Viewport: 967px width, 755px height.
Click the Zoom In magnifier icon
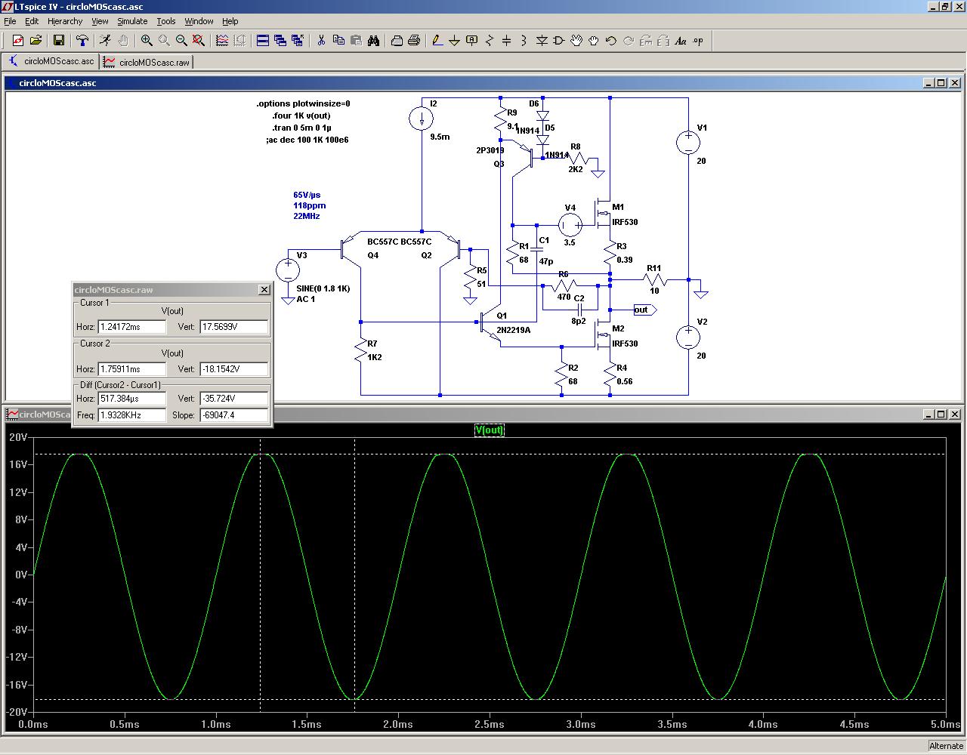(x=147, y=41)
